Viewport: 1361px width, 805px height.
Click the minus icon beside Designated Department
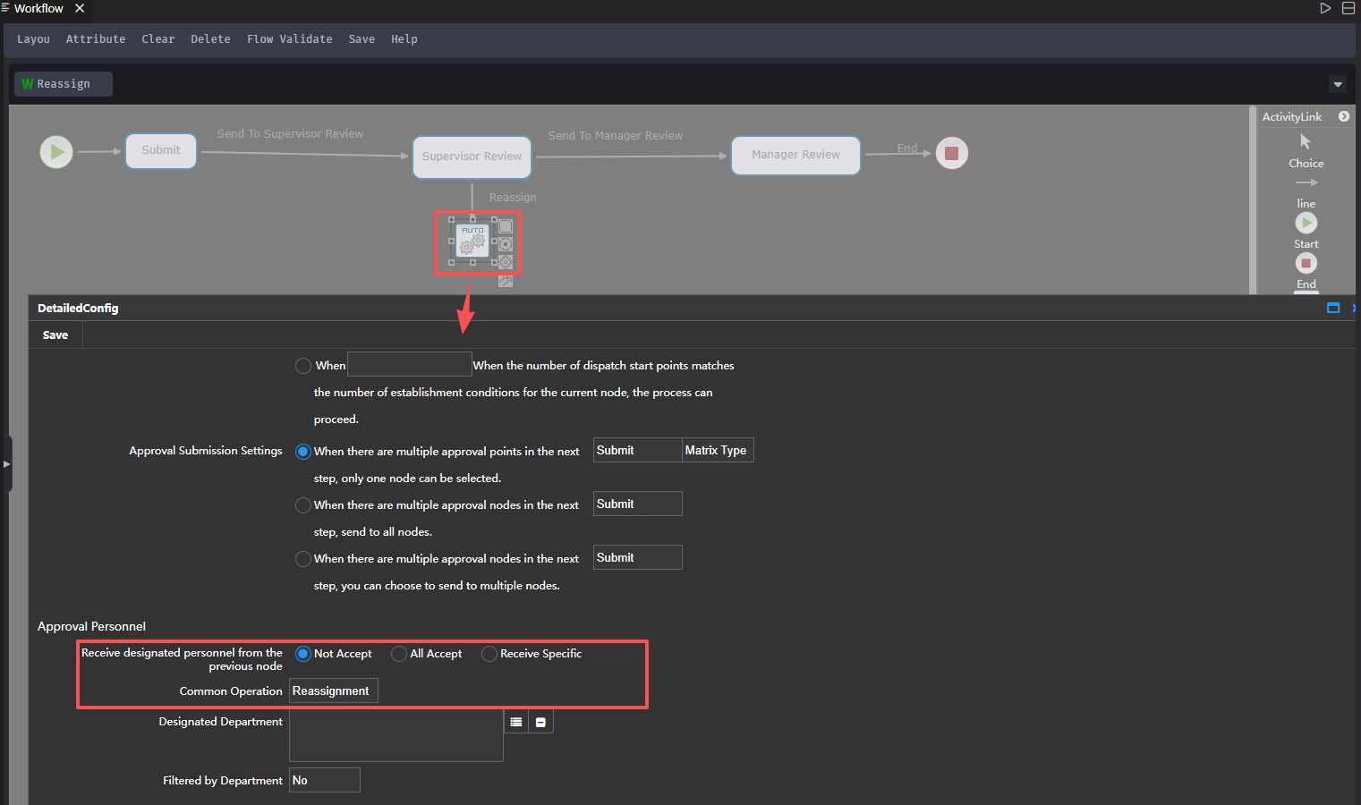(x=540, y=722)
